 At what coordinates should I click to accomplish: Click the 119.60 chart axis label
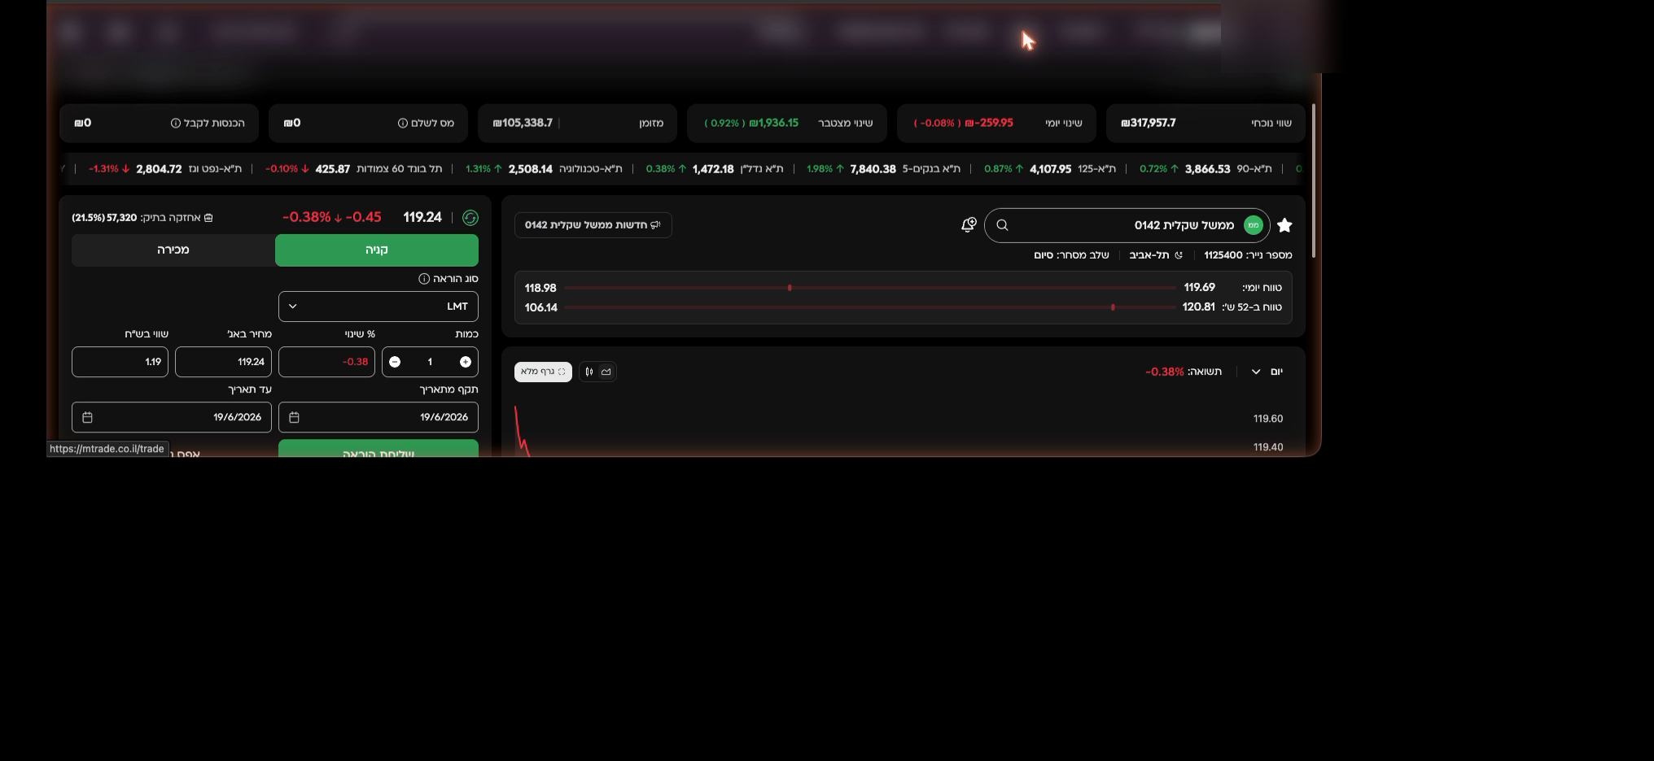click(x=1268, y=419)
